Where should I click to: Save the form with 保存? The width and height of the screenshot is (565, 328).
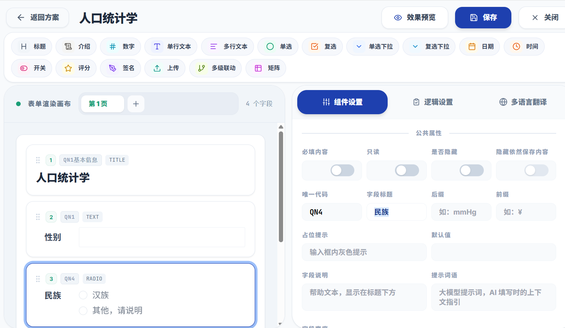click(483, 18)
